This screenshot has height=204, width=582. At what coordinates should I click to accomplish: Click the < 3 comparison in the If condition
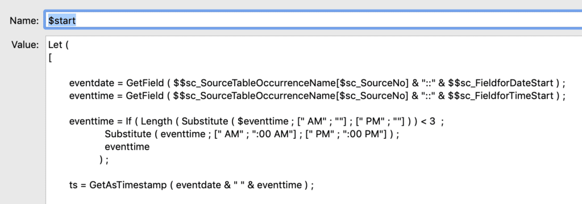point(427,121)
